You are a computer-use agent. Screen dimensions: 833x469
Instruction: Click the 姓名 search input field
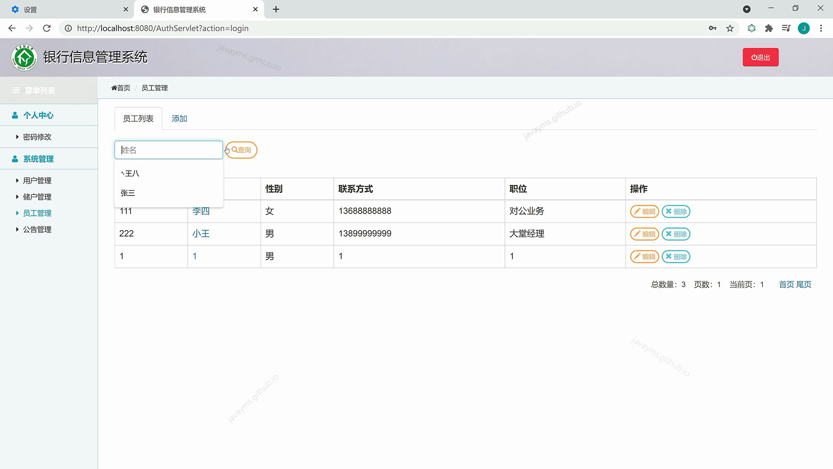[168, 150]
